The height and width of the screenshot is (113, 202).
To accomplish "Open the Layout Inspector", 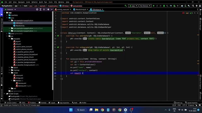I will (191, 103).
